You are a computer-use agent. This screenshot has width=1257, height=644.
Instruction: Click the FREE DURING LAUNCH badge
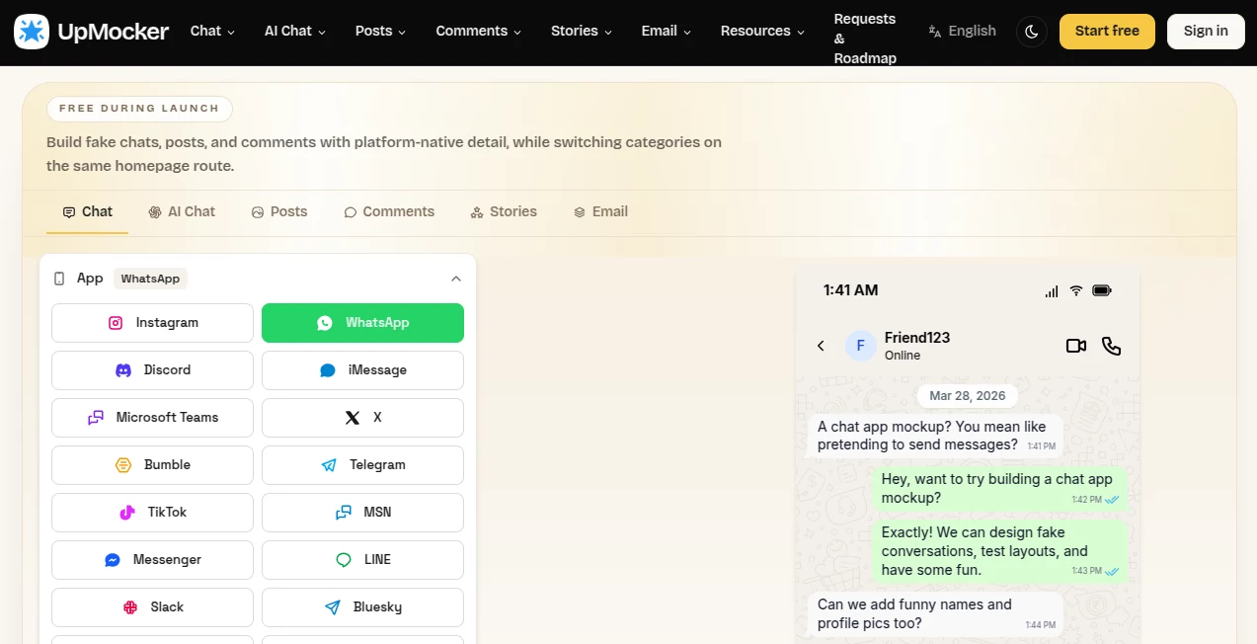[x=139, y=109]
